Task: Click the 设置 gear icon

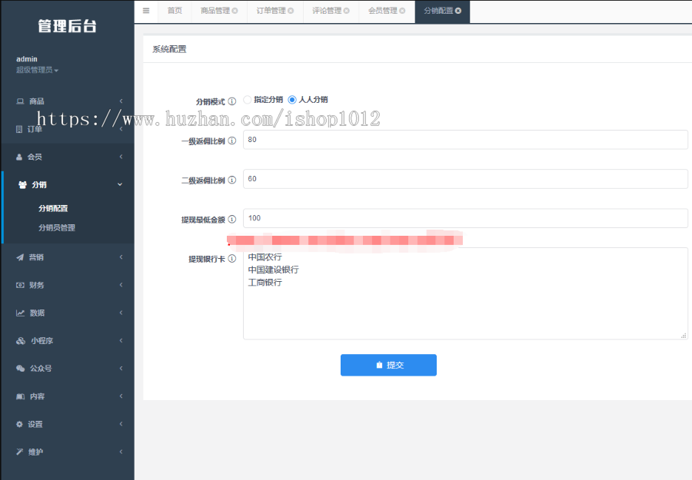Action: [x=18, y=423]
